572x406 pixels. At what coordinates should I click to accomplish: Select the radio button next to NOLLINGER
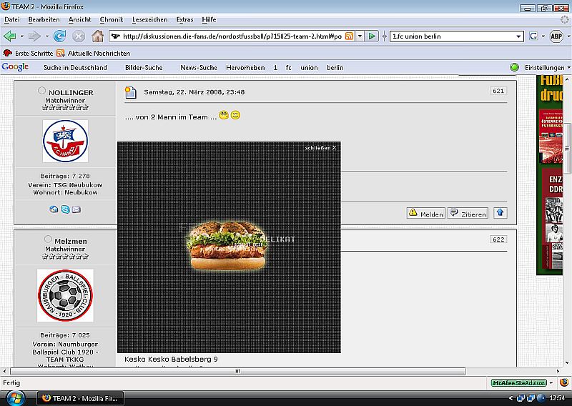tap(41, 91)
